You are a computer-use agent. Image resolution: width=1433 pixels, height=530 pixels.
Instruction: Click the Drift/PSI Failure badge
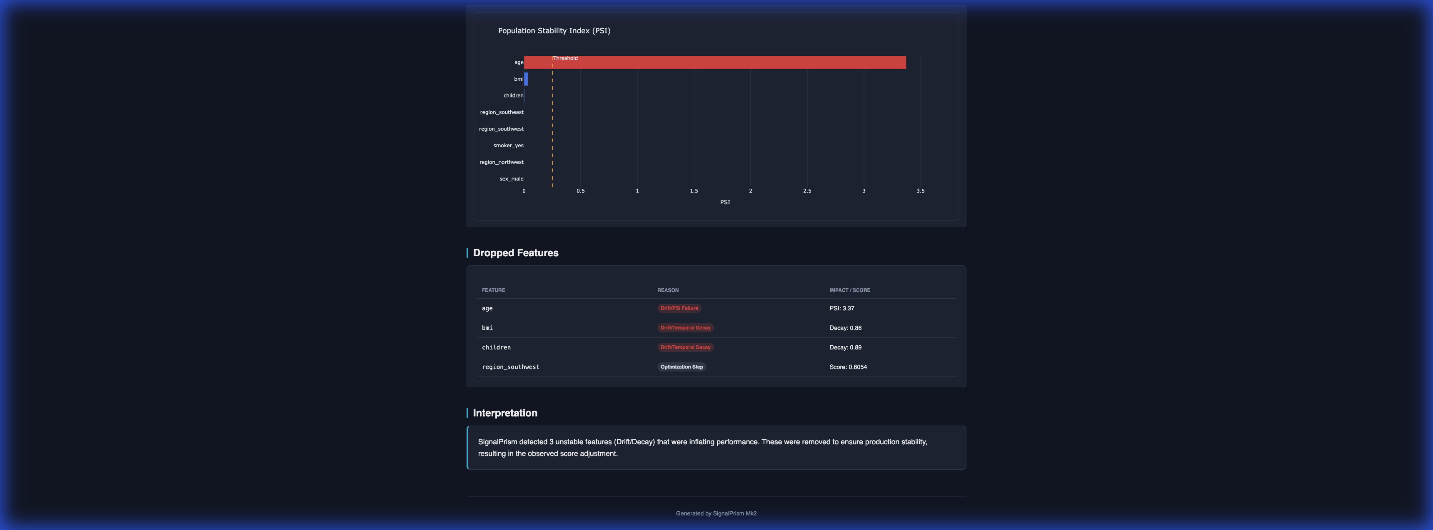pyautogui.click(x=679, y=308)
